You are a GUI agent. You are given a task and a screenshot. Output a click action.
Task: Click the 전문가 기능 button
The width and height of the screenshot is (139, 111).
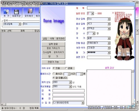click(x=53, y=62)
